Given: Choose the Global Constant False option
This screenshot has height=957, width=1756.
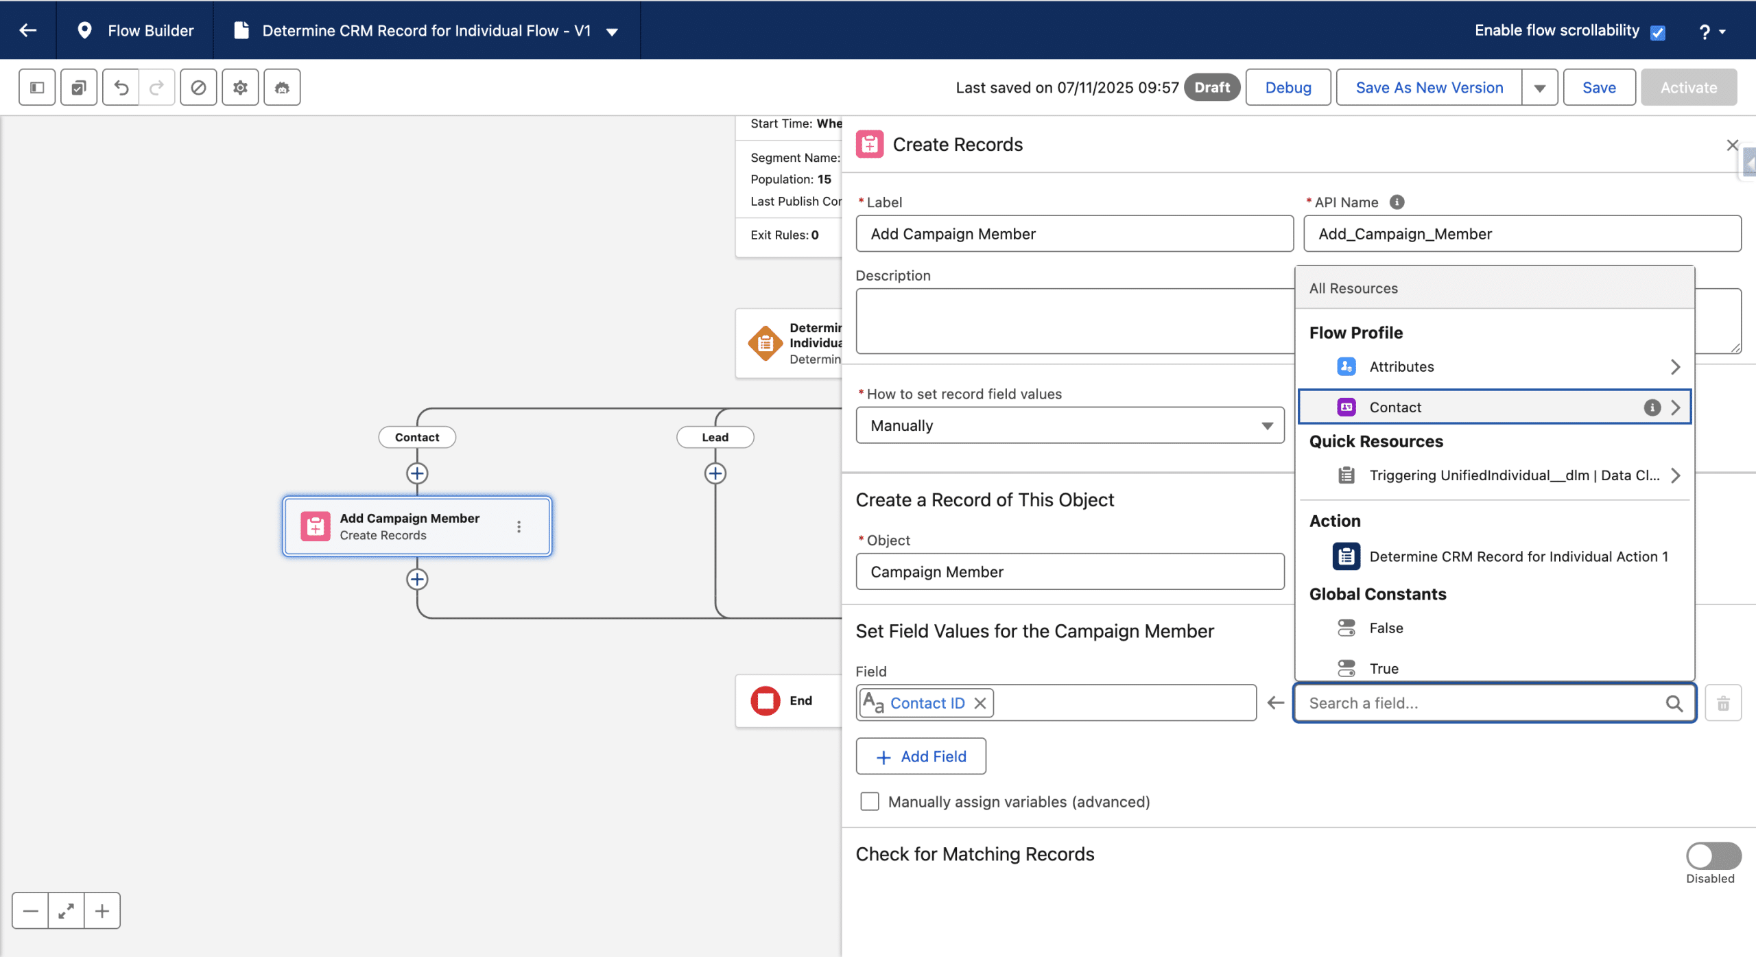Looking at the screenshot, I should 1386,628.
